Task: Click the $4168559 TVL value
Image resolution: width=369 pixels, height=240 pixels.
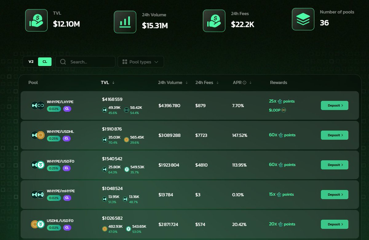Action: 112,99
